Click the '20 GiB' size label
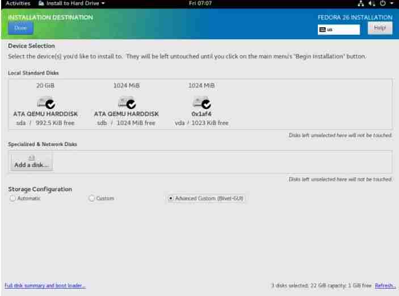The image size is (399, 296). pyautogui.click(x=45, y=85)
